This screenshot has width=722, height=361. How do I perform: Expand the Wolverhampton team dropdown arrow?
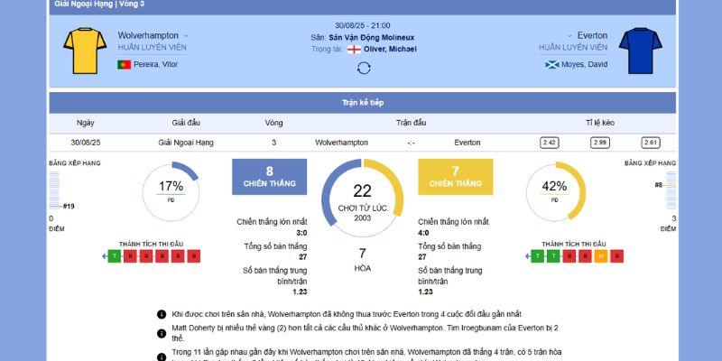tap(186, 36)
